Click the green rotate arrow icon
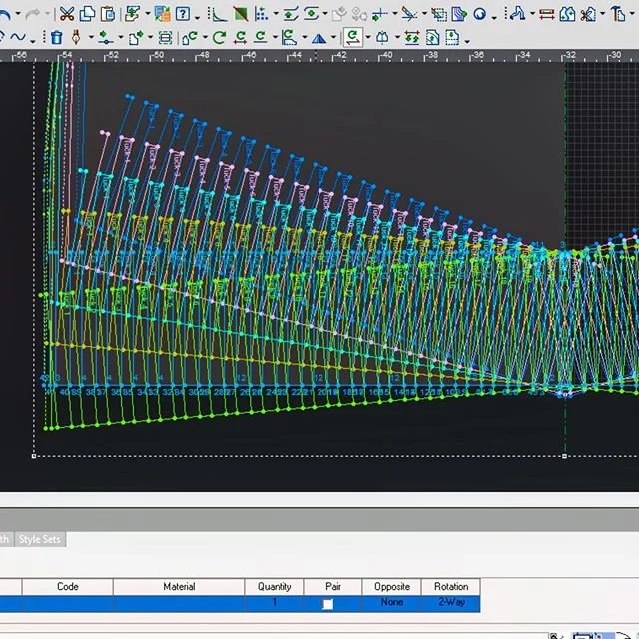This screenshot has width=639, height=639. [219, 38]
